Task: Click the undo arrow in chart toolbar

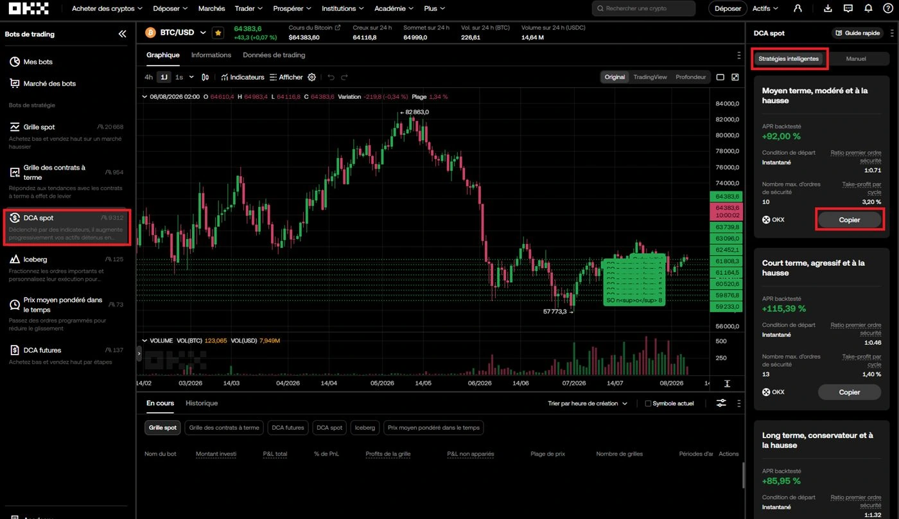Action: click(331, 77)
